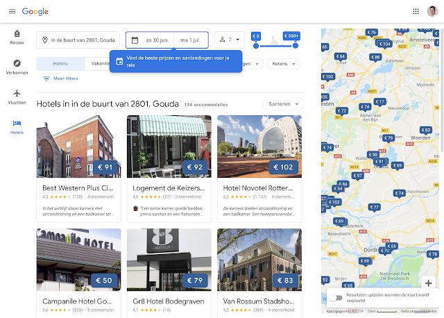
Task: Click Novotel € 102 photo
Action: 259,147
